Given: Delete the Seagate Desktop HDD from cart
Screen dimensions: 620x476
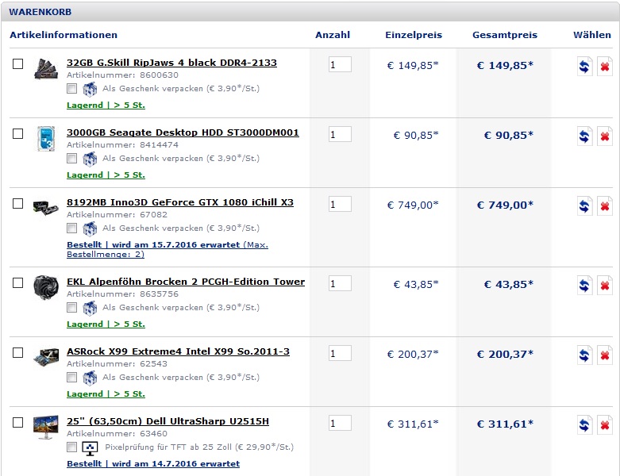Looking at the screenshot, I should [604, 136].
